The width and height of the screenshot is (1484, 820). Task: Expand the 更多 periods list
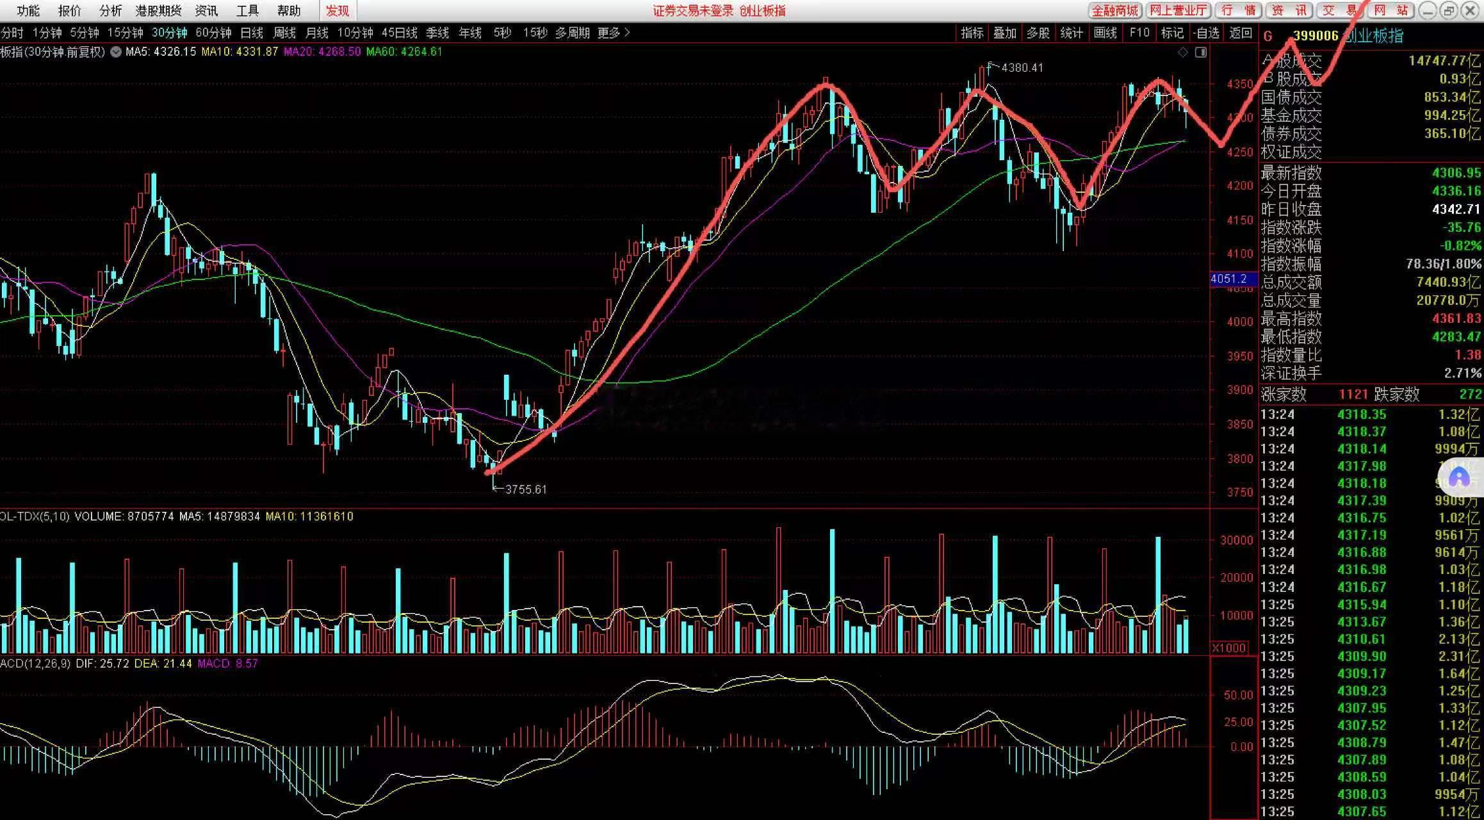click(x=614, y=33)
